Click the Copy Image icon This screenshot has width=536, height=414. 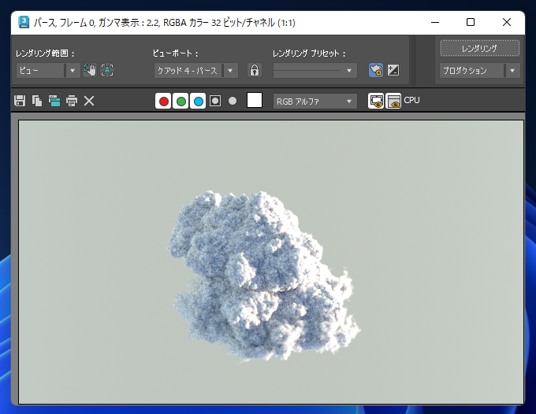pos(37,101)
